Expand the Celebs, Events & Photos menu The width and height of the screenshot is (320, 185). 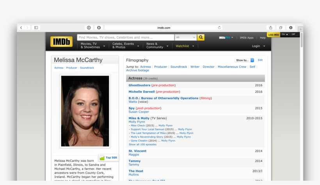[x=126, y=46]
